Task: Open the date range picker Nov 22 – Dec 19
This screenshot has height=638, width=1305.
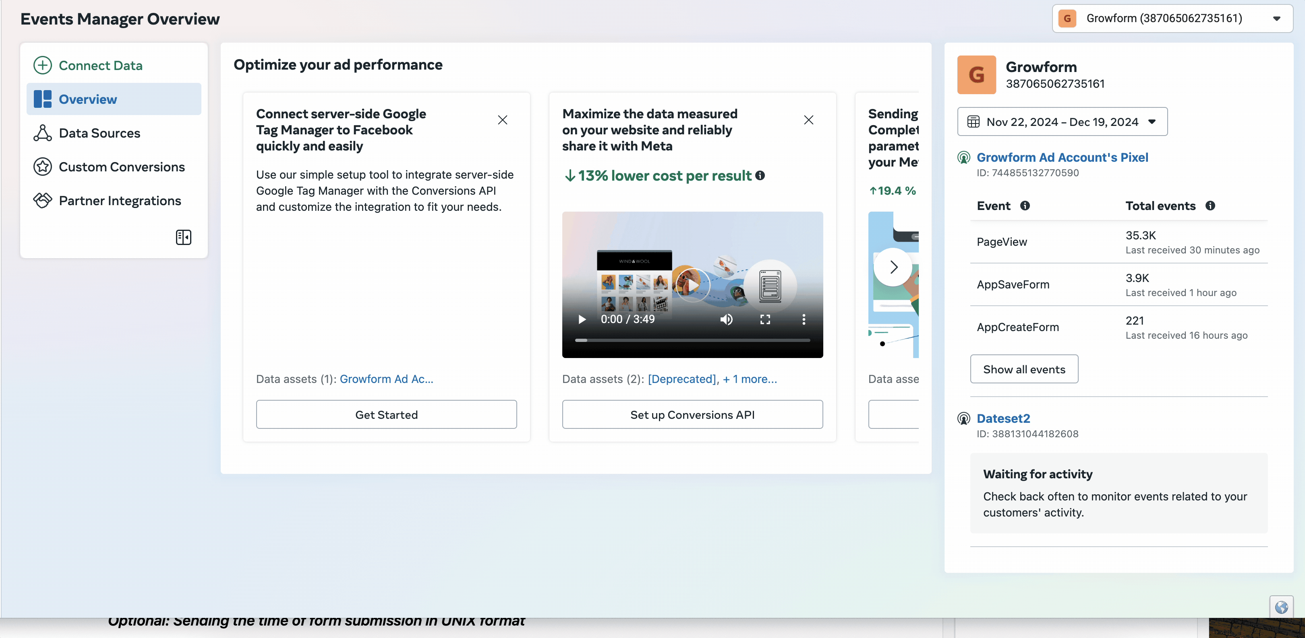Action: click(x=1063, y=121)
